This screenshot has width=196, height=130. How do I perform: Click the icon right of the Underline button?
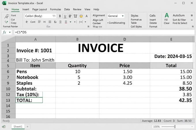tap(70, 16)
